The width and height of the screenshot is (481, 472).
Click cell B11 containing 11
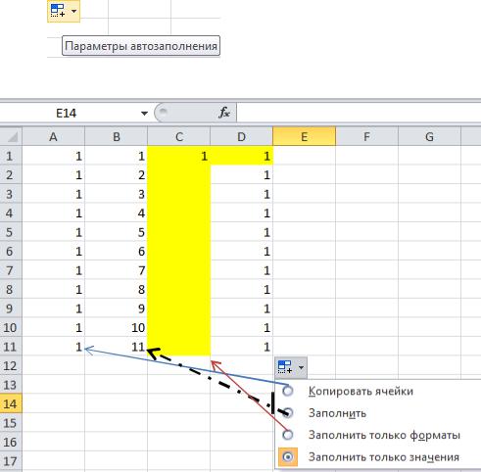pyautogui.click(x=116, y=347)
